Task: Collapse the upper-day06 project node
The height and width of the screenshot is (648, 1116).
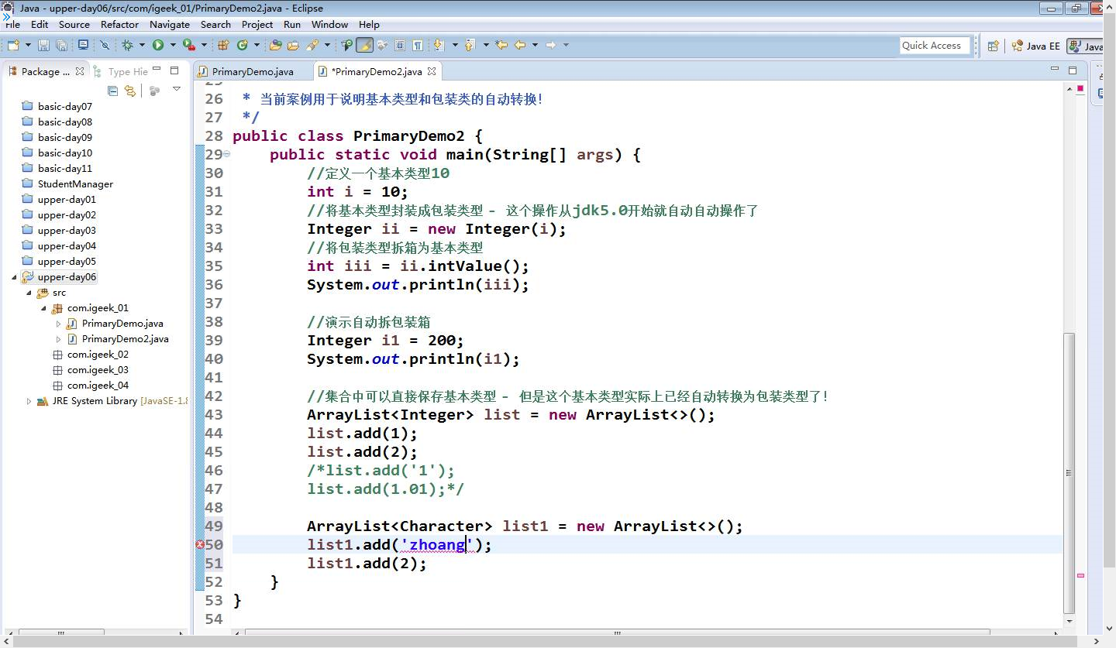Action: pos(14,277)
